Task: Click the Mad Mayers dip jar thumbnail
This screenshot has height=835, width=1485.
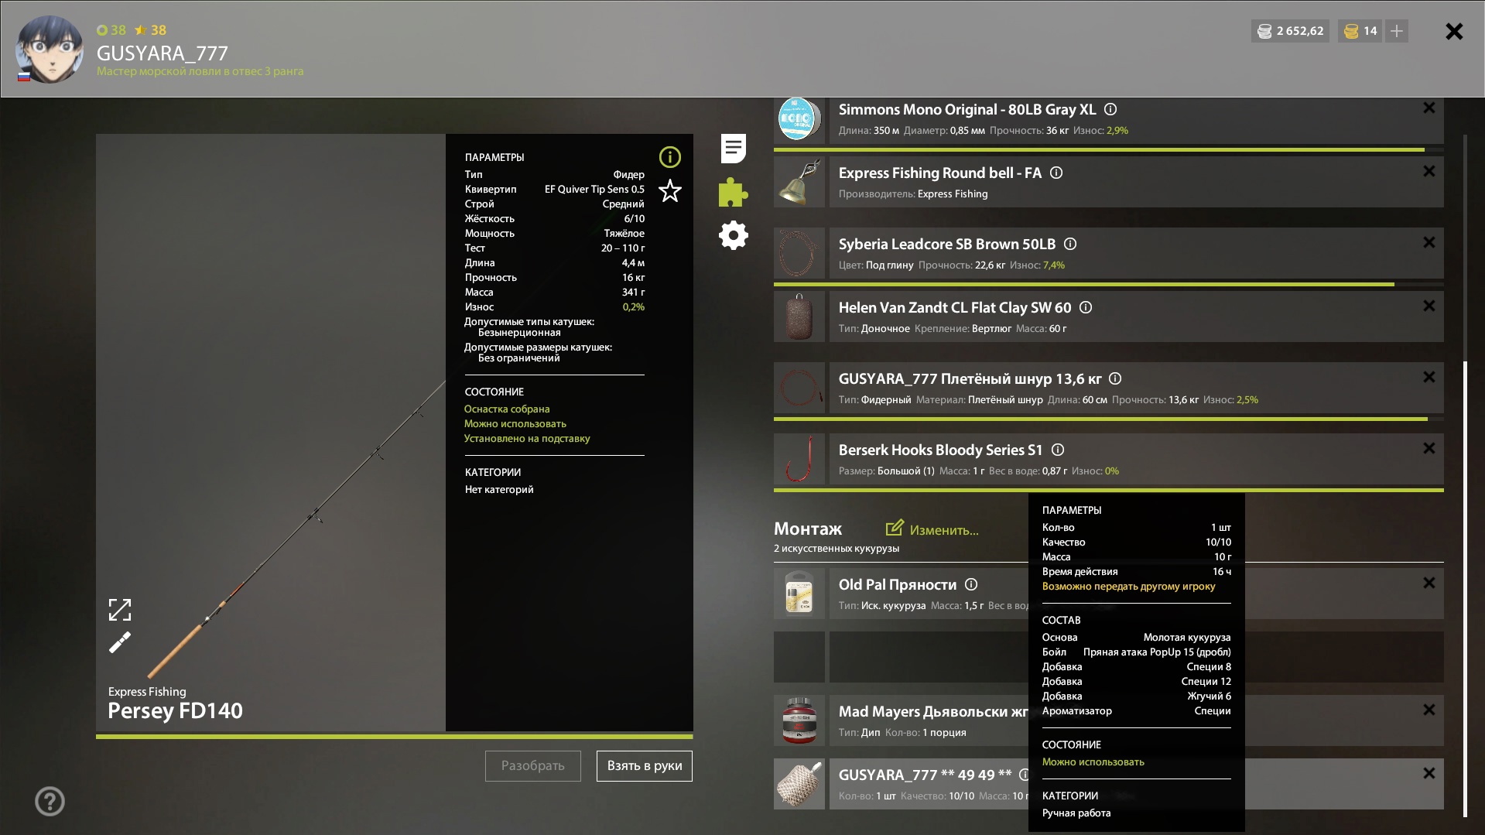Action: click(799, 720)
